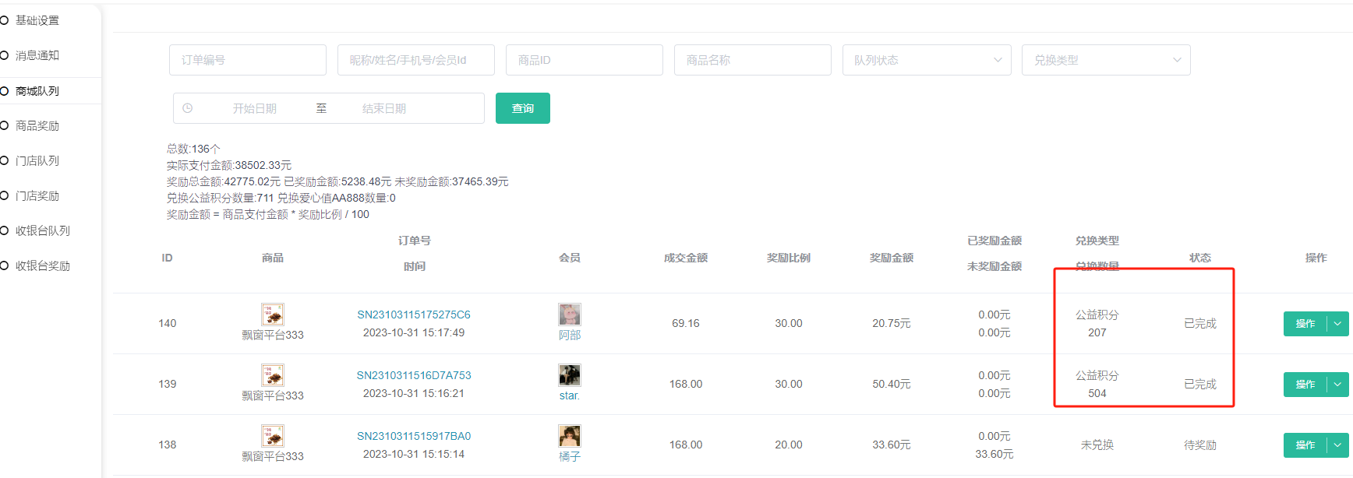Screen dimensions: 1353x478
Task: Click member avatar of star.
Action: 569,375
